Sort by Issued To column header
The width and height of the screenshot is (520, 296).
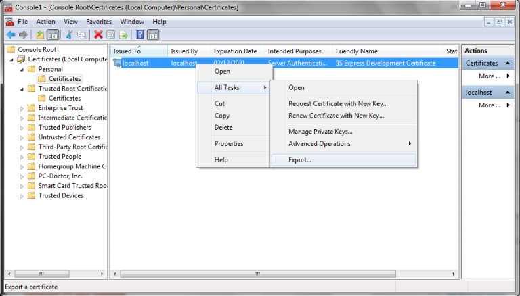139,51
